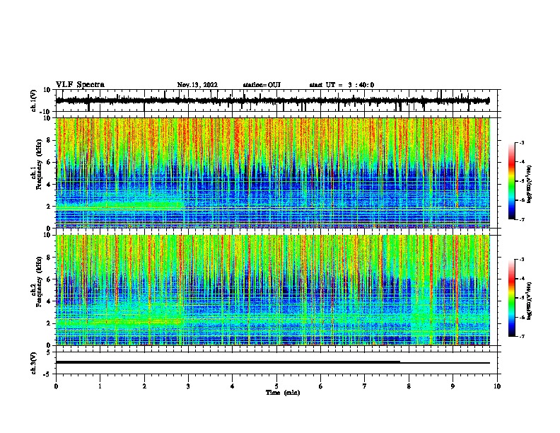Click the "Time (min)" axis label
This screenshot has width=560, height=433.
tap(283, 393)
